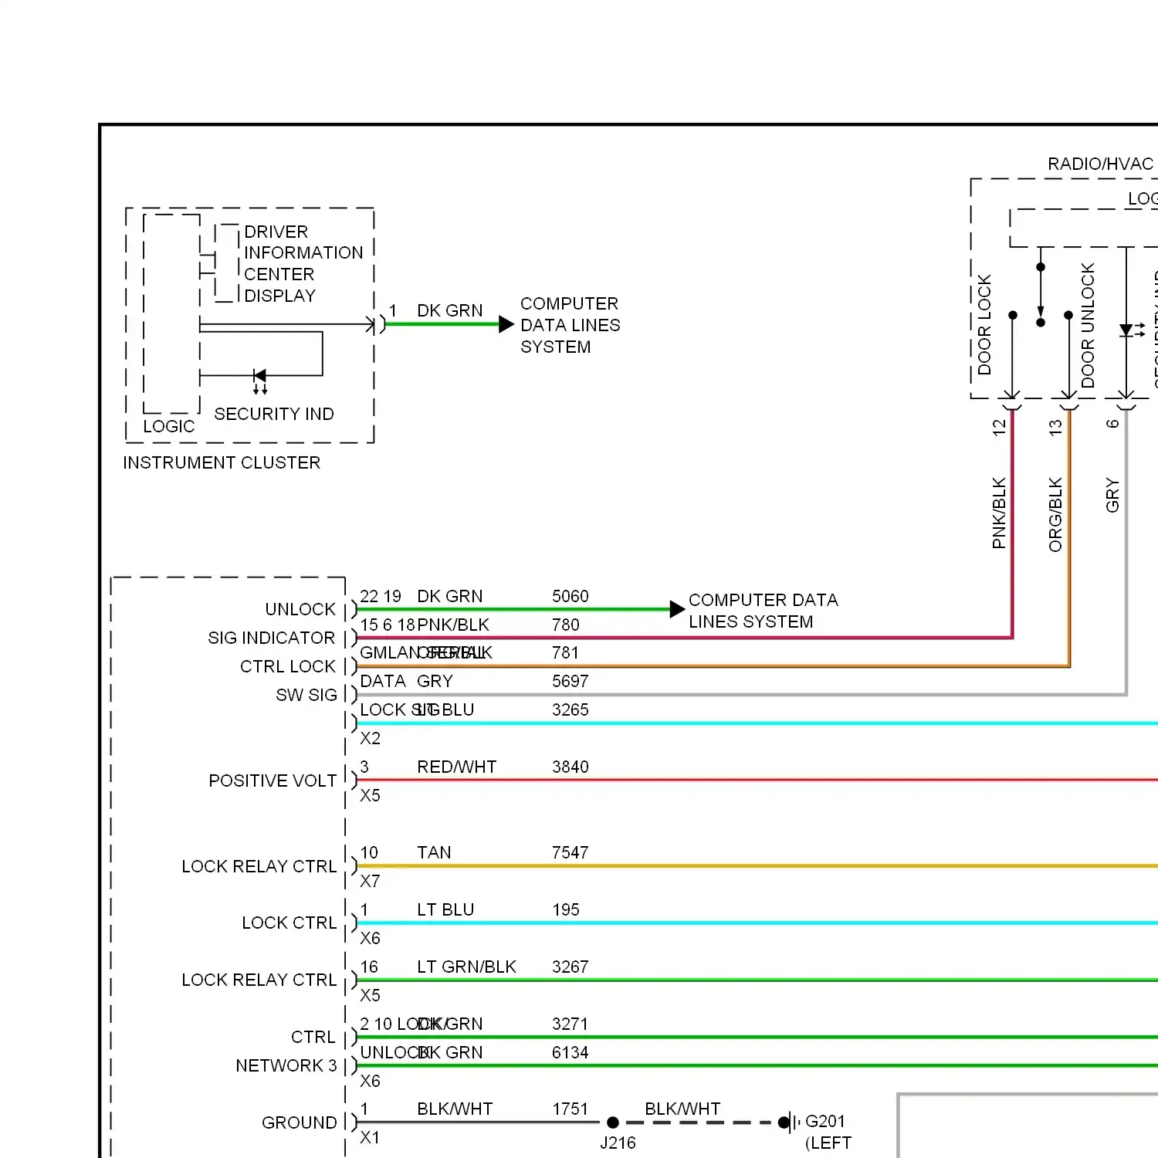Select the vertical DOOR UNLOCK label
The height and width of the screenshot is (1158, 1158).
[x=1088, y=325]
